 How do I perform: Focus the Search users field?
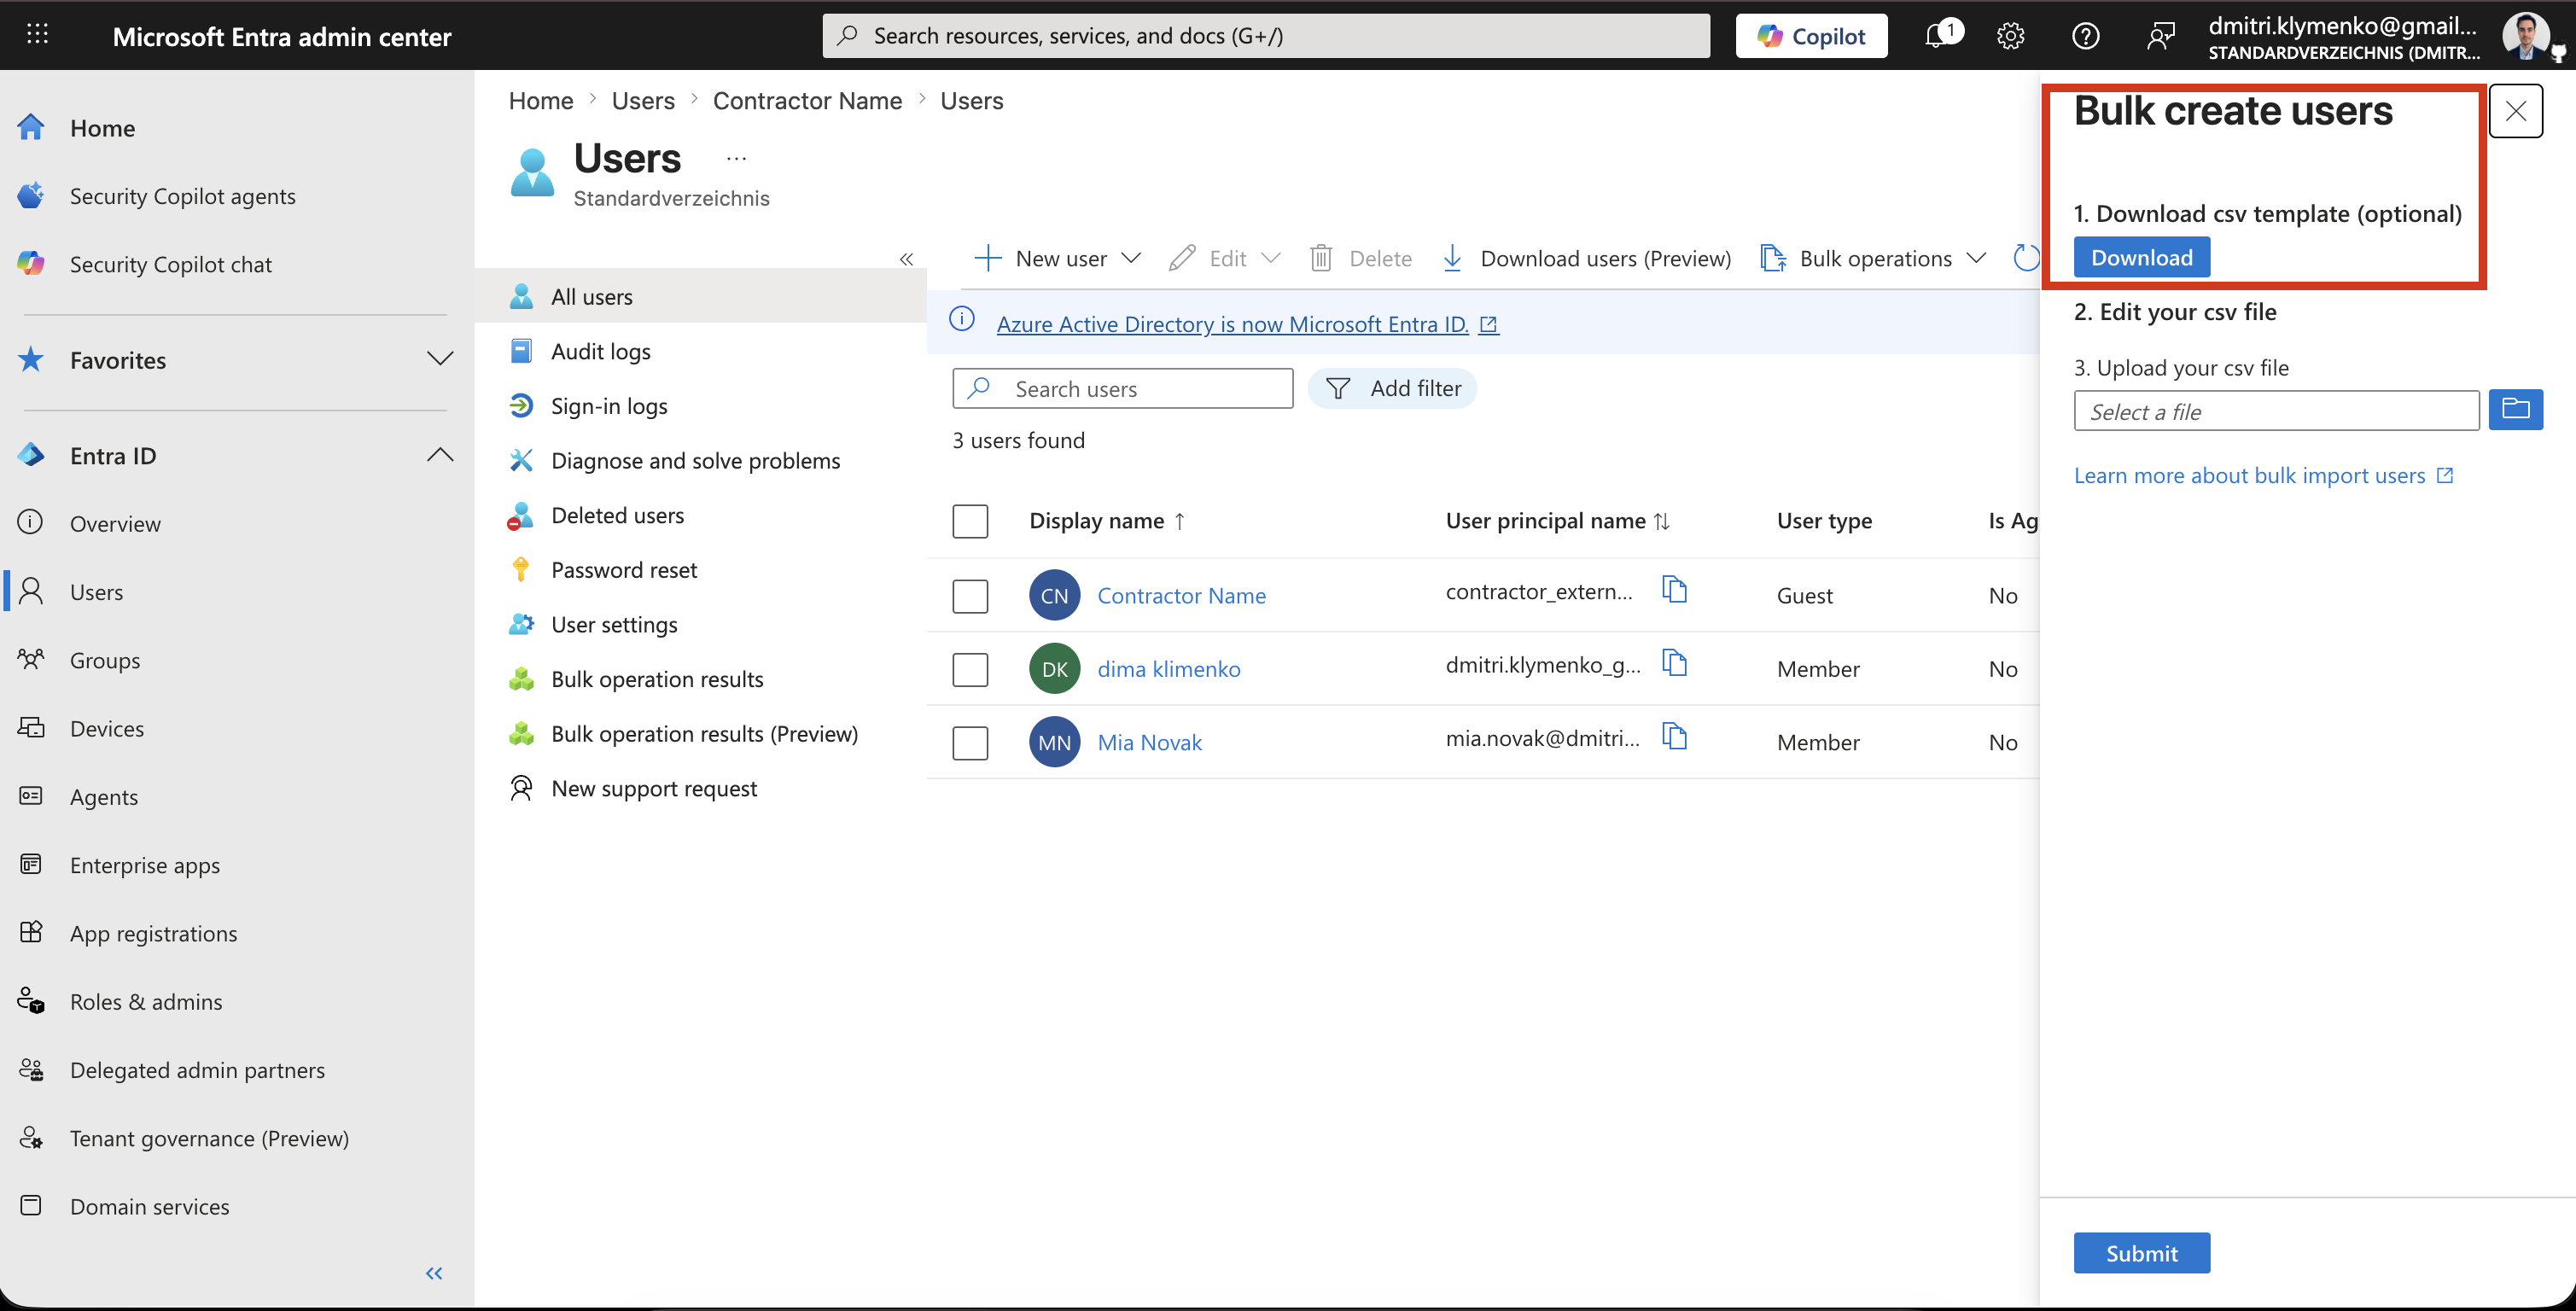1122,389
